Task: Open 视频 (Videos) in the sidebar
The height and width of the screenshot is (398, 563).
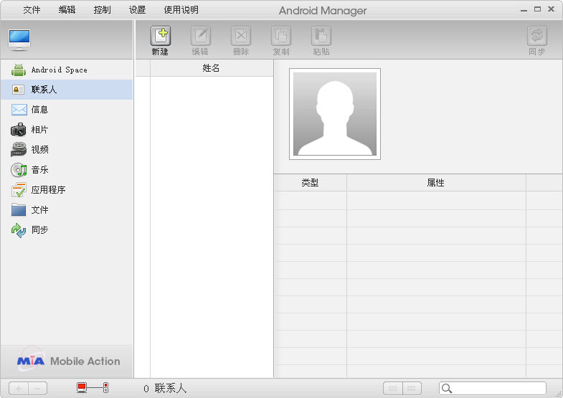Action: click(x=39, y=150)
